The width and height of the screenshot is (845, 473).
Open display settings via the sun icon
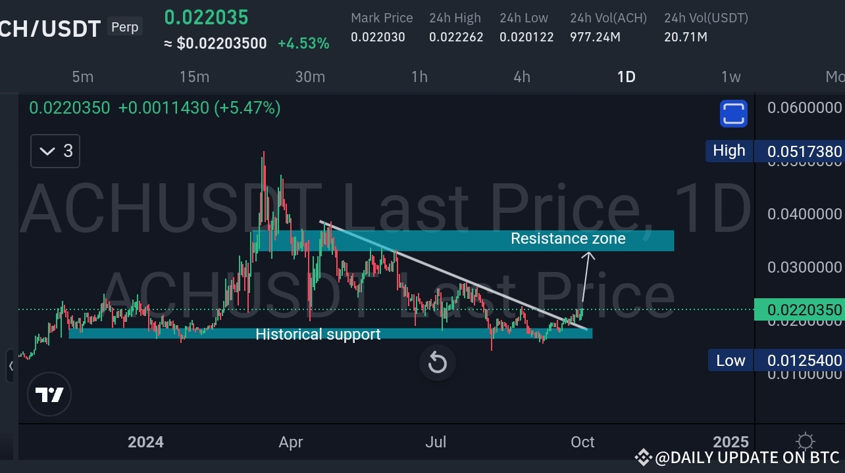[806, 442]
